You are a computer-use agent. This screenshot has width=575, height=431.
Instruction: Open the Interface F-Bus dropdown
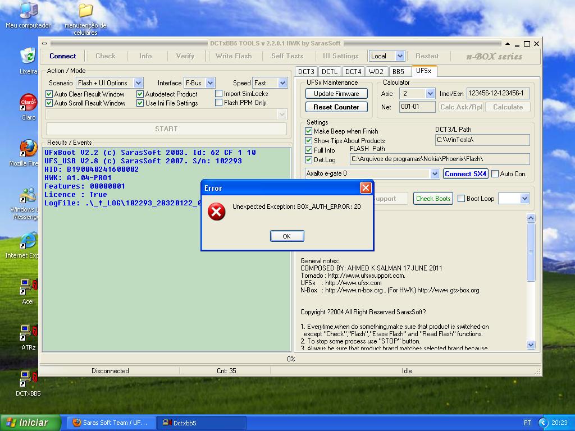(210, 83)
